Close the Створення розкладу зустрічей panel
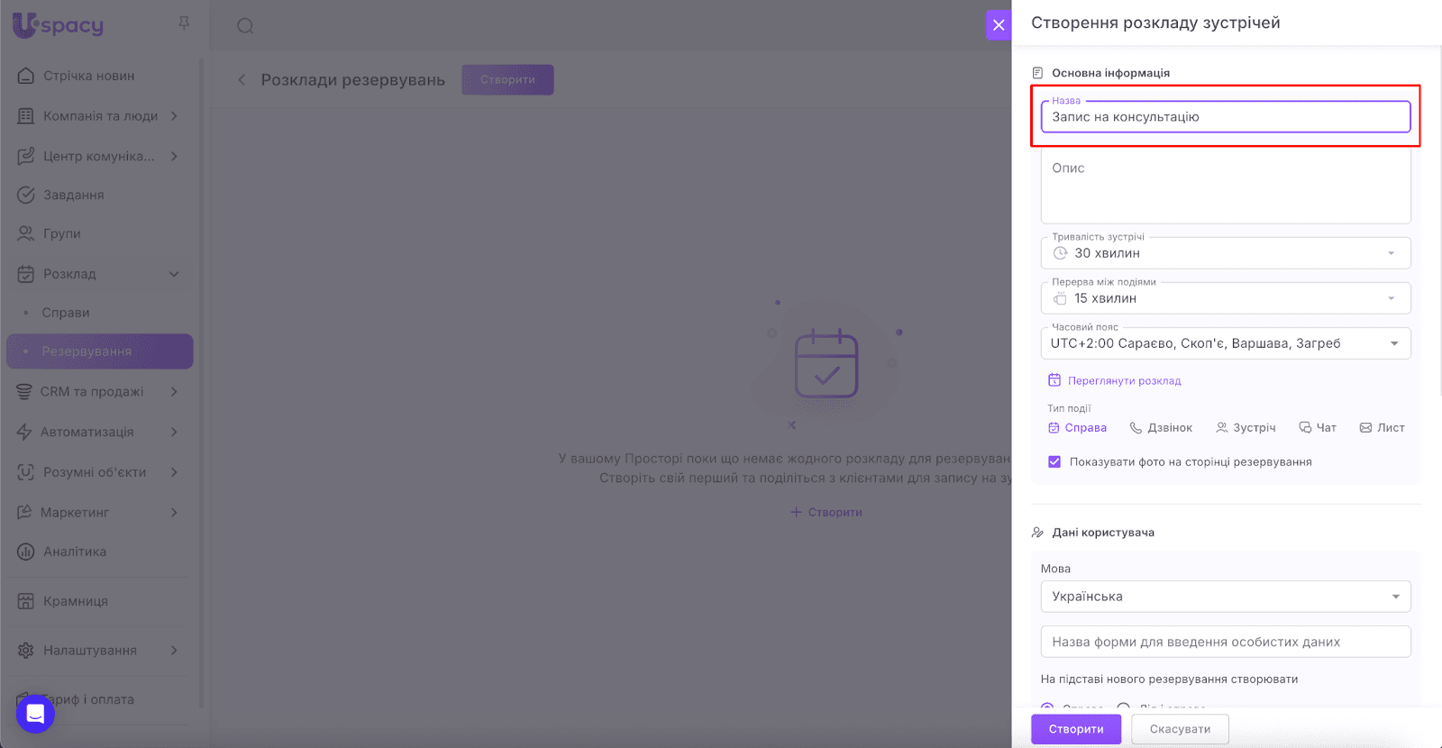The image size is (1442, 748). click(x=999, y=25)
